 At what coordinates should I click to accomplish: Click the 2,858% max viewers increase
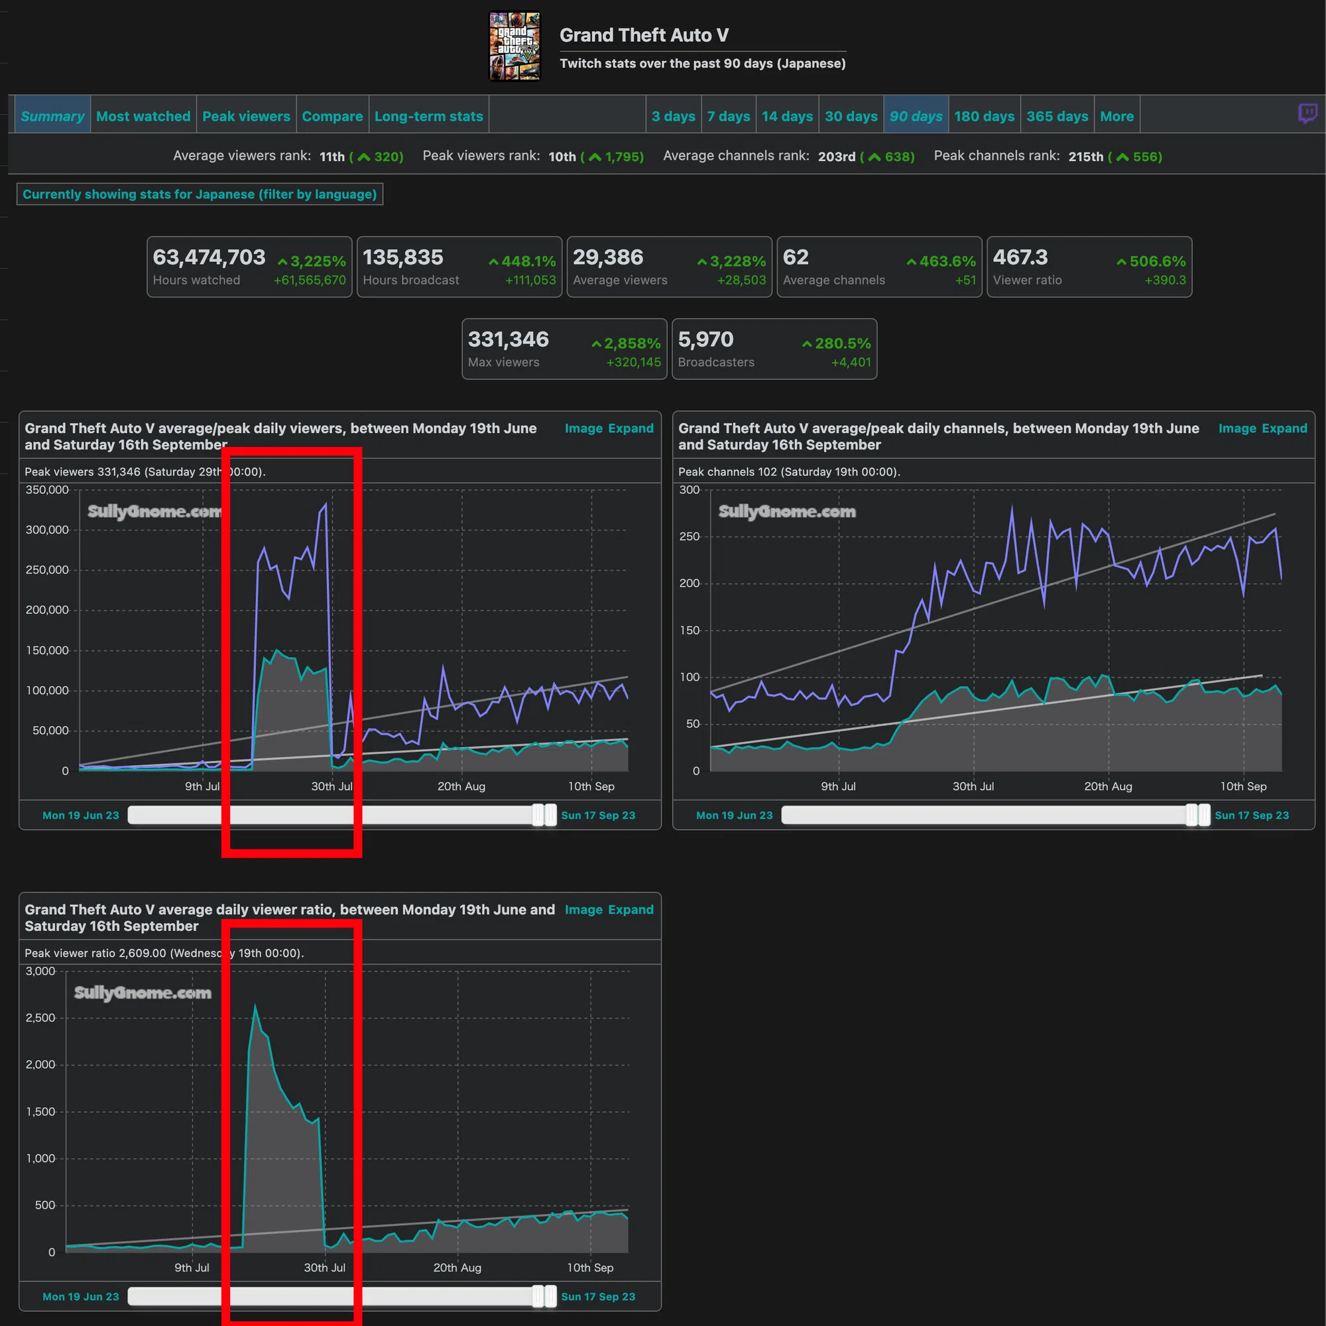627,343
